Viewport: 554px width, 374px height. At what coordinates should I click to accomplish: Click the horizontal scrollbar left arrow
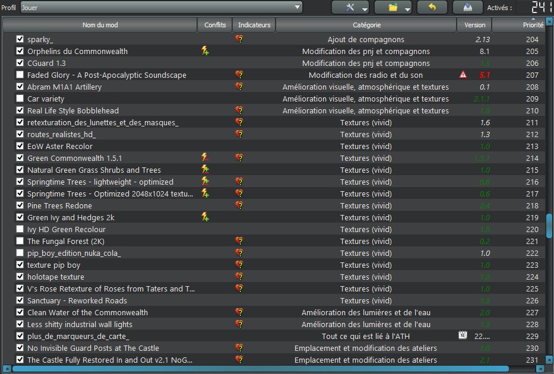(7, 369)
